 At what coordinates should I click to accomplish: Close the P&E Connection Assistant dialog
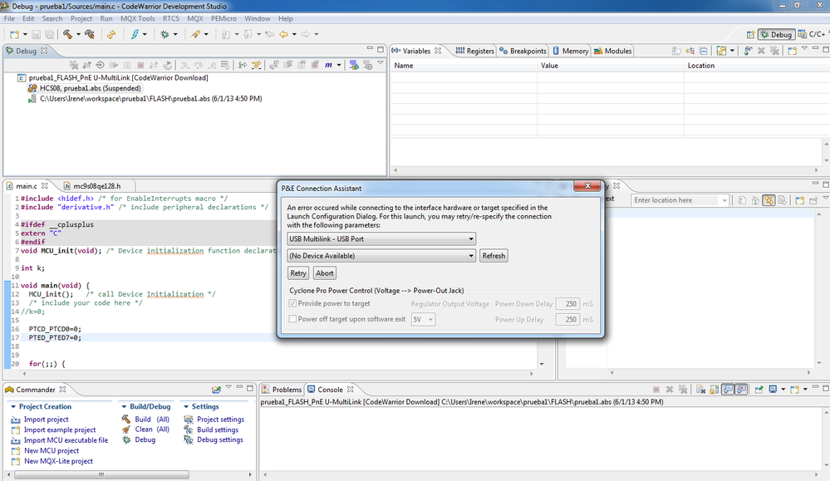click(x=587, y=186)
